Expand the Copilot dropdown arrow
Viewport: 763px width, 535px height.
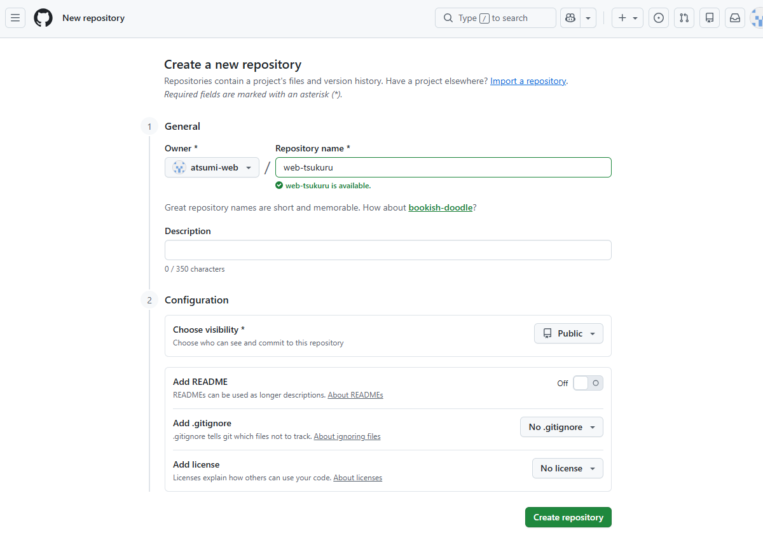point(588,18)
